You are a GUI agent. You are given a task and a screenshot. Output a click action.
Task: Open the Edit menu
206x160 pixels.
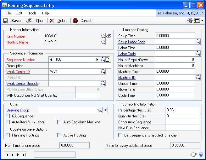point(19,13)
